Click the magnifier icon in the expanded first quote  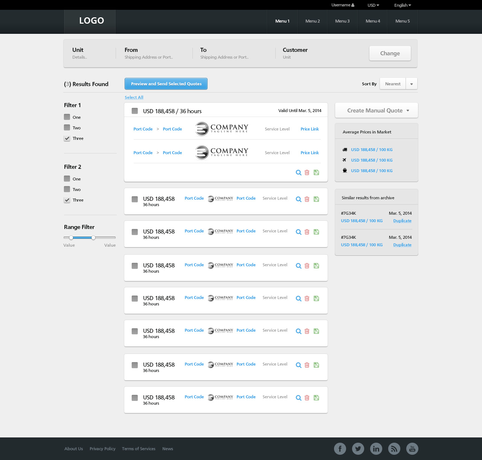(298, 173)
